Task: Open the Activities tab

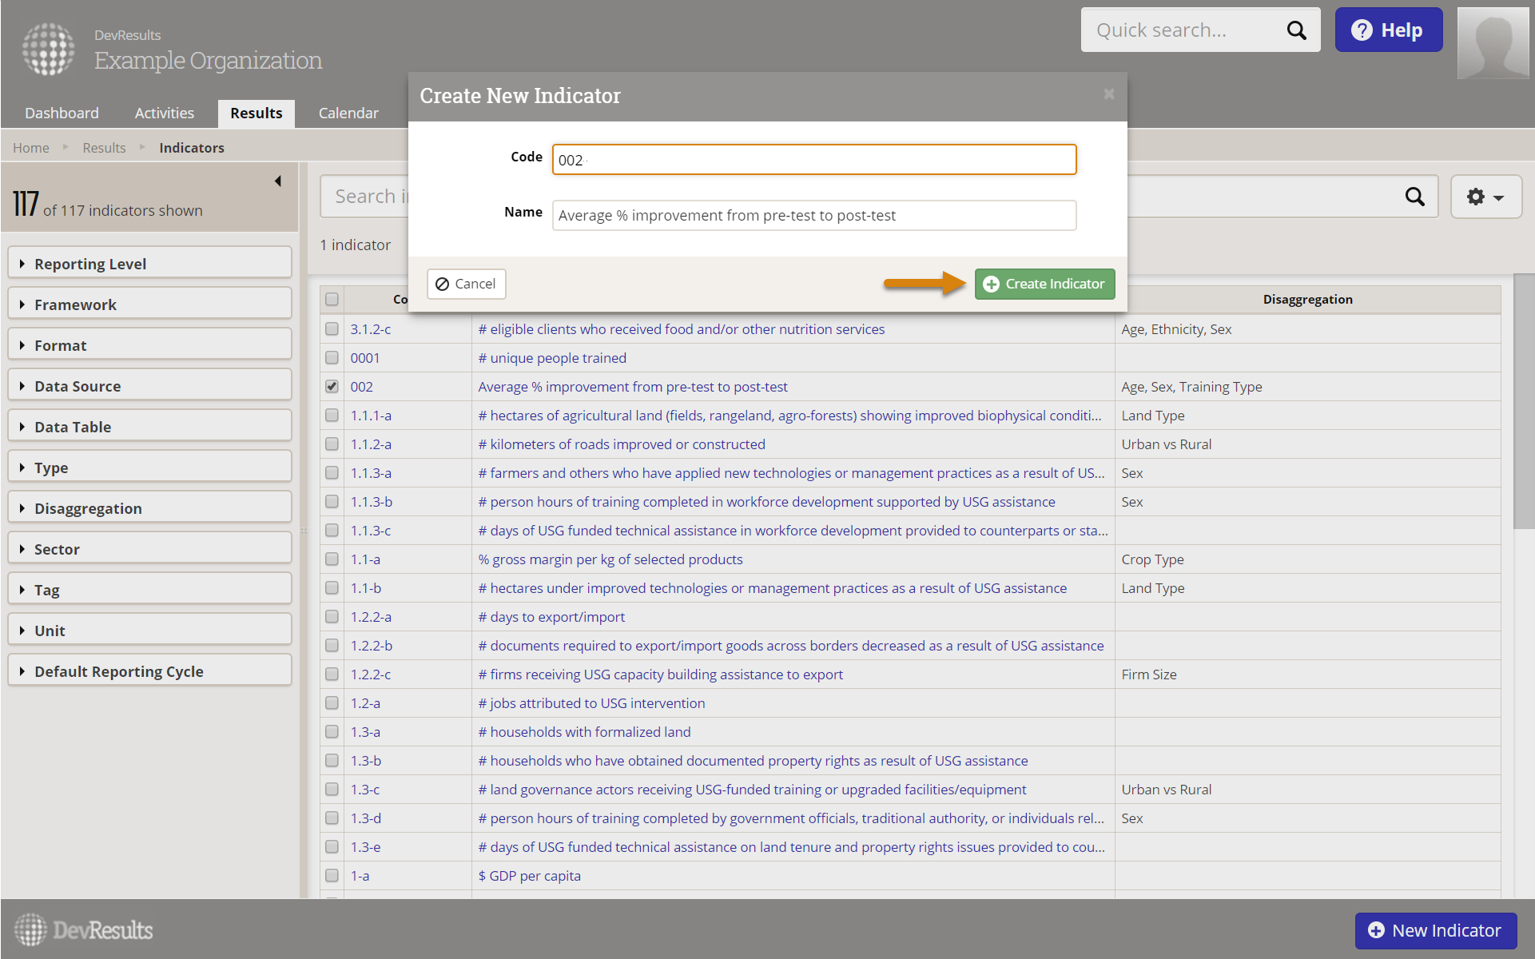Action: 164,113
